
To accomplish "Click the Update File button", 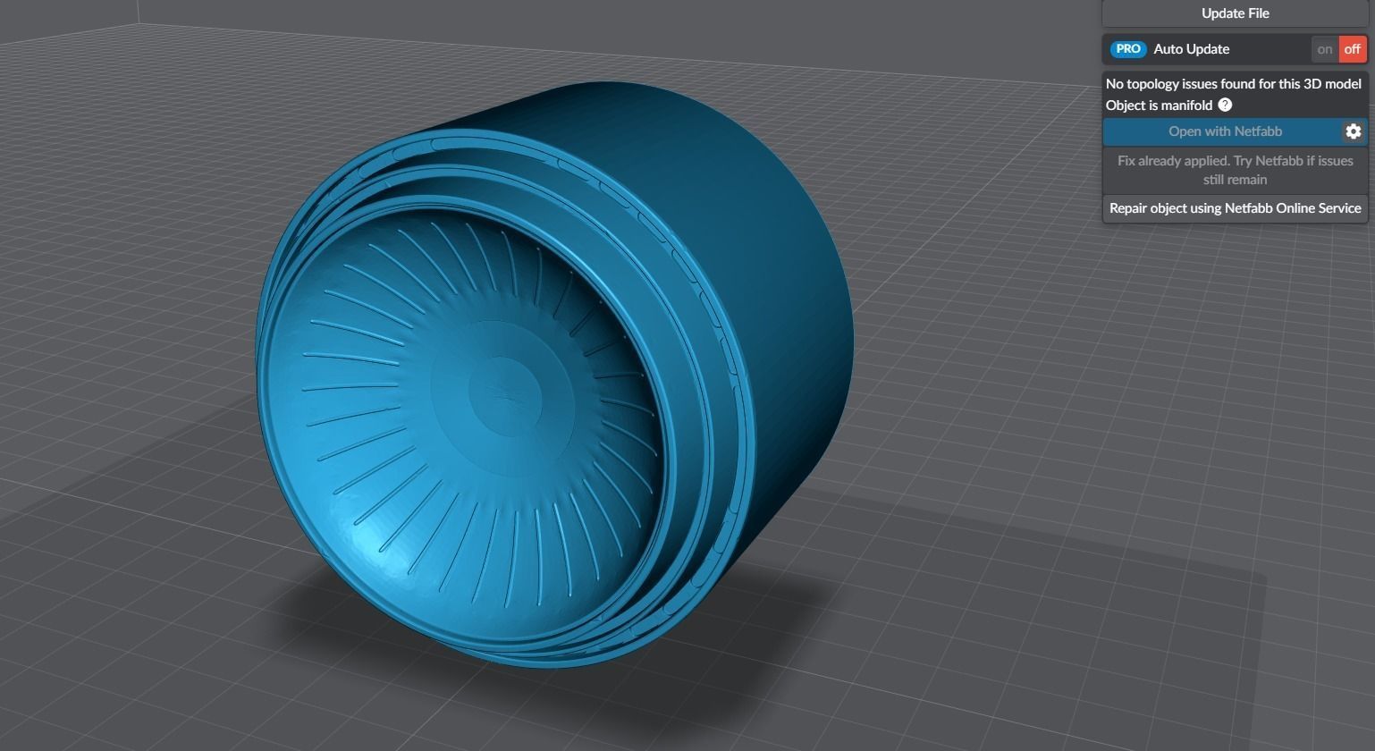I will 1235,13.
